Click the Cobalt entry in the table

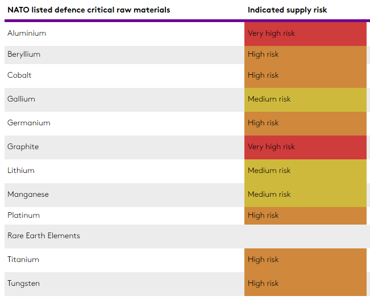pos(19,75)
